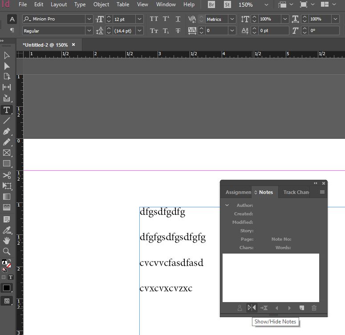Image resolution: width=345 pixels, height=335 pixels.
Task: Select the Zoom tool
Action: coord(7,251)
